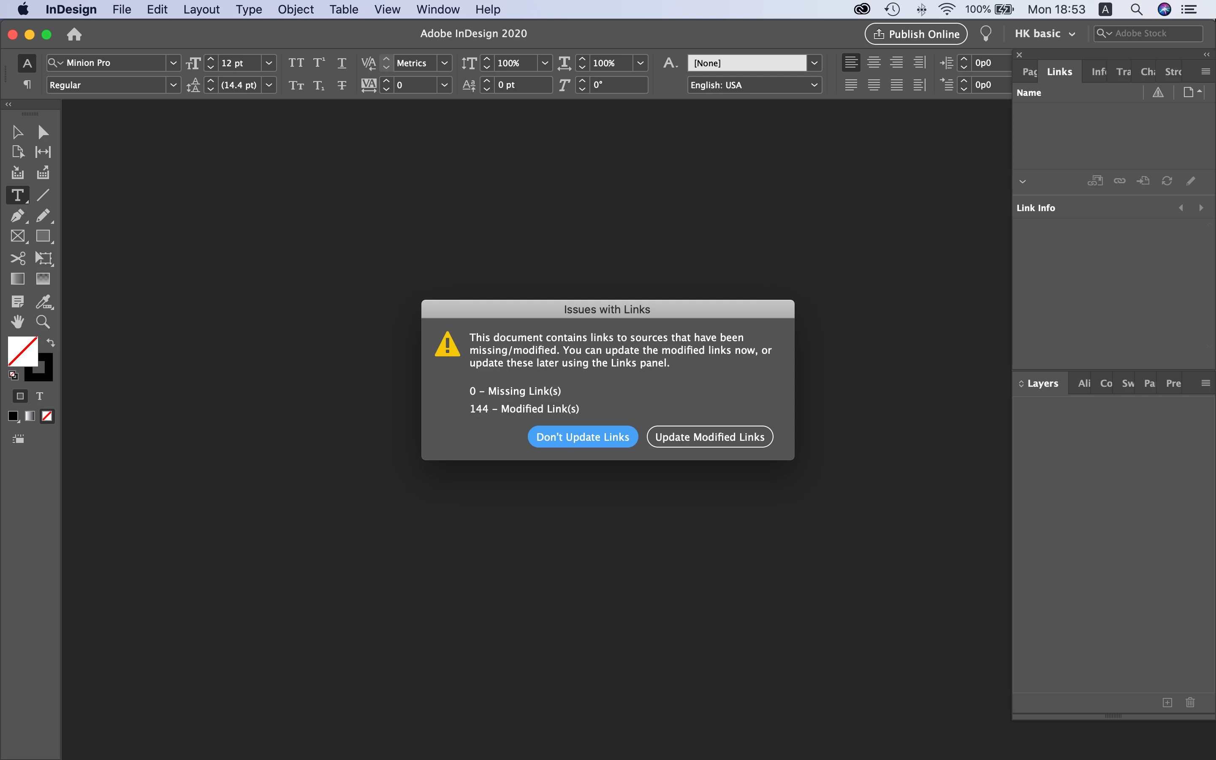Select the Hand tool
1216x760 pixels.
(x=18, y=322)
